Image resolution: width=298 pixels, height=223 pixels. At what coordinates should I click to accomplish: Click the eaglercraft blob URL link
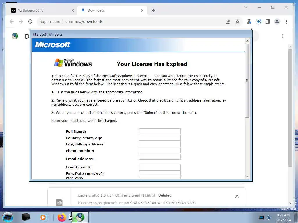click(x=137, y=203)
